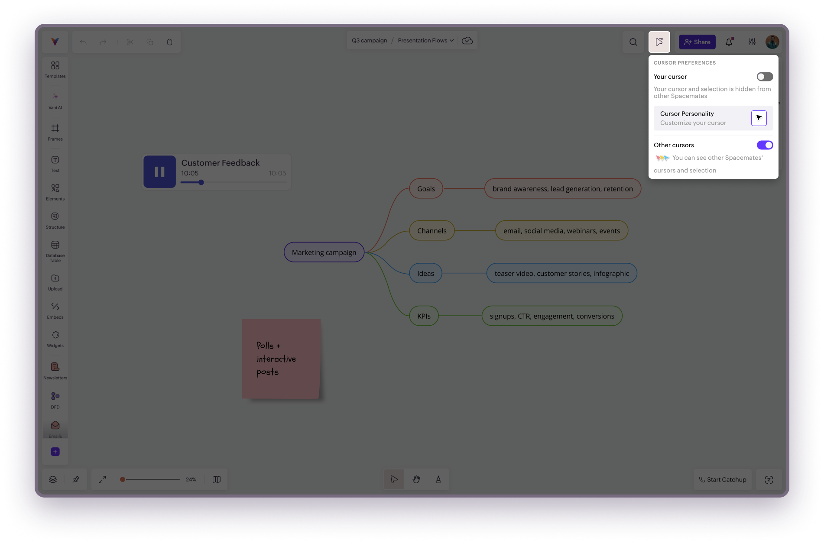
Task: Open the Widgets panel
Action: point(55,339)
